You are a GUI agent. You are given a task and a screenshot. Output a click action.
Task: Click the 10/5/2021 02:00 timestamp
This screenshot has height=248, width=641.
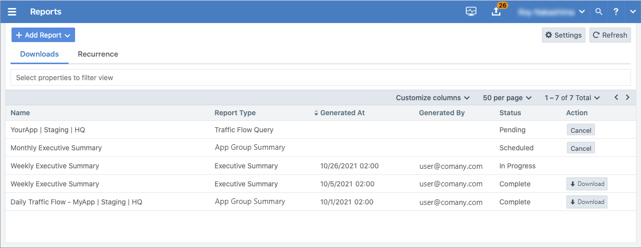click(x=347, y=184)
